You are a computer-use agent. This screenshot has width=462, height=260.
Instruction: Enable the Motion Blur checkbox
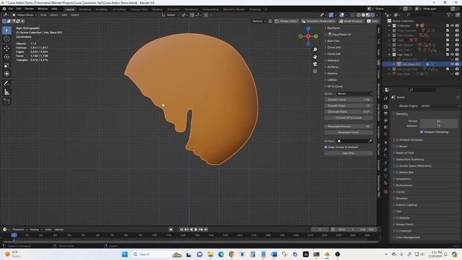click(x=397, y=173)
